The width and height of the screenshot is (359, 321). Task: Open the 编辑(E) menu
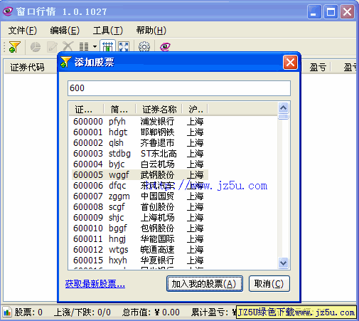(65, 31)
